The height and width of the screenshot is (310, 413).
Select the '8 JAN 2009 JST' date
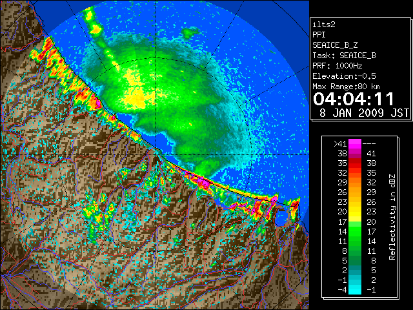coord(364,113)
